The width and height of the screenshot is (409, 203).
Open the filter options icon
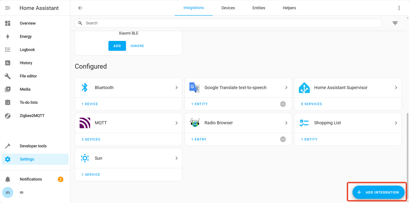pos(395,23)
